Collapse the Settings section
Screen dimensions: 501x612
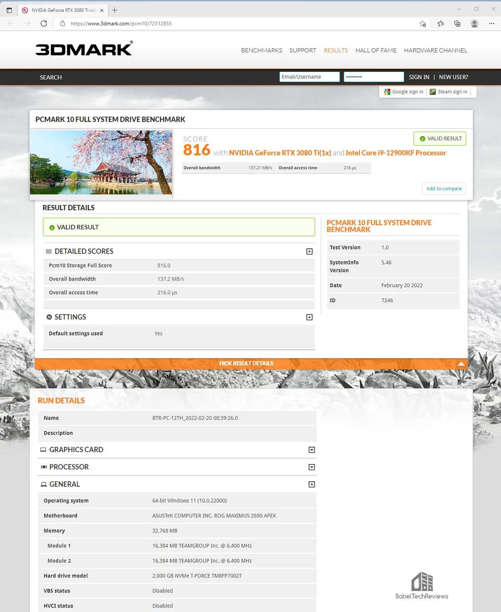click(x=310, y=317)
